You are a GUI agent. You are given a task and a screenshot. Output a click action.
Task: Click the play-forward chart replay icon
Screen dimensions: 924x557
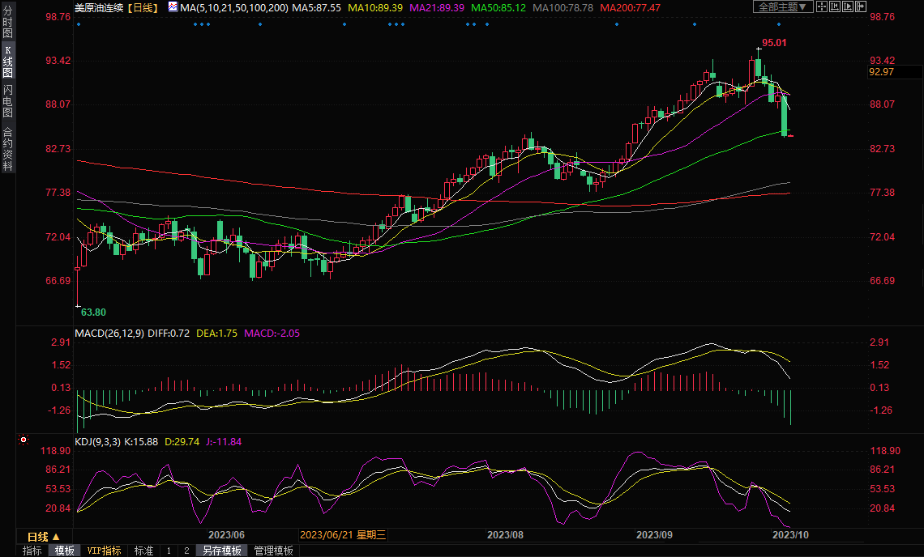[x=849, y=6]
